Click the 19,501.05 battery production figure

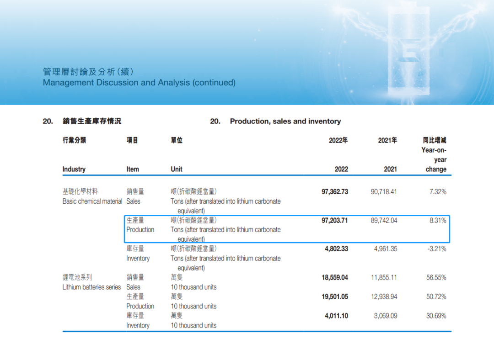point(334,297)
